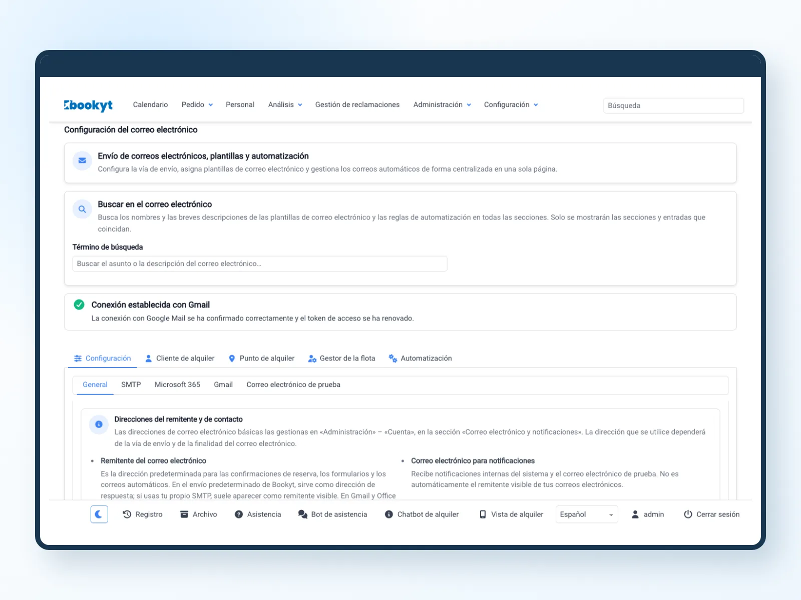
Task: Open Gestión de reclamaciones
Action: [357, 104]
